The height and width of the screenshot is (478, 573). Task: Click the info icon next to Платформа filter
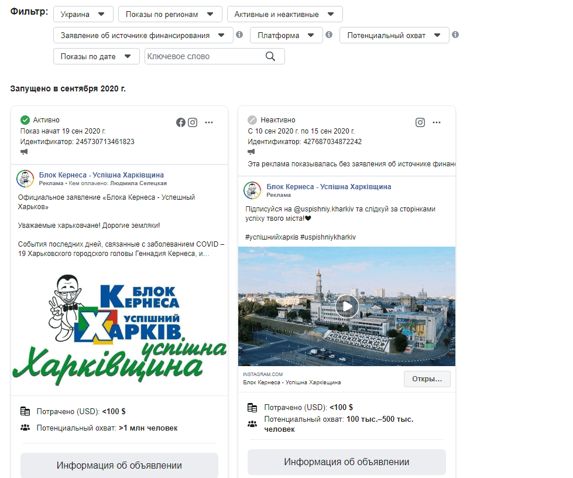coord(329,35)
